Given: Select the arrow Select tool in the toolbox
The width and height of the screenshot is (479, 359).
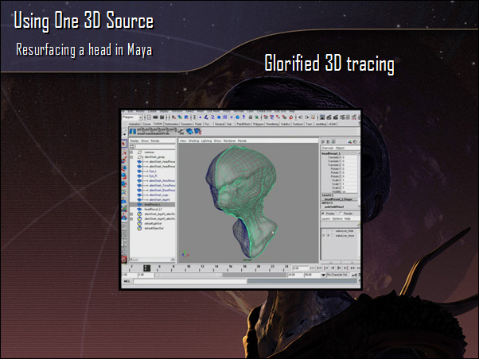Looking at the screenshot, I should (124, 143).
